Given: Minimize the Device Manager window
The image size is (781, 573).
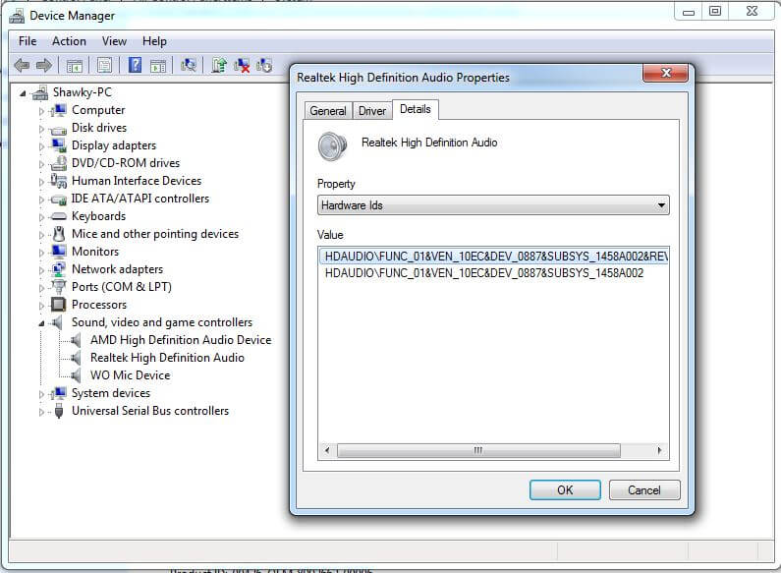Looking at the screenshot, I should tap(689, 12).
